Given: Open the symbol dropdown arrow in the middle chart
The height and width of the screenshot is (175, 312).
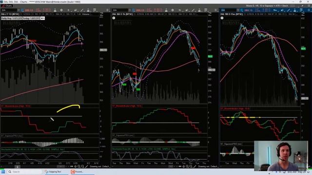Looking at the screenshot, I should (x=130, y=10).
